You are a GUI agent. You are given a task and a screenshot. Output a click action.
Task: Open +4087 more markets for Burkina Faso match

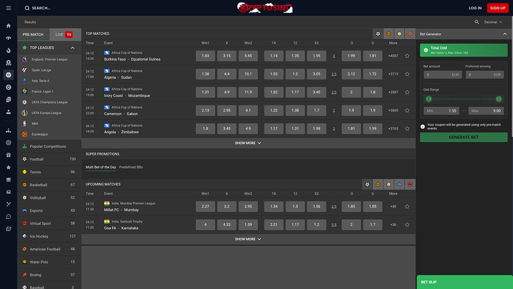pos(393,56)
